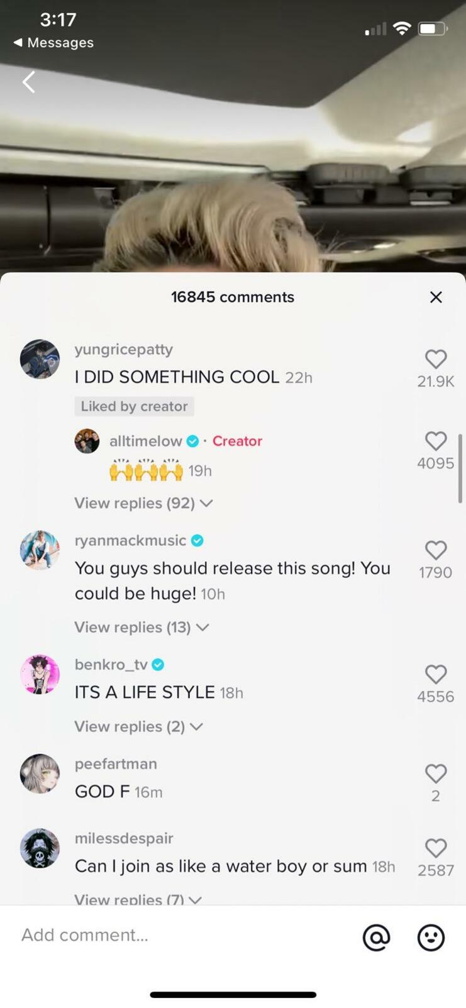This screenshot has height=1008, width=466.
Task: Like alltimelow's creator reply
Action: click(436, 441)
